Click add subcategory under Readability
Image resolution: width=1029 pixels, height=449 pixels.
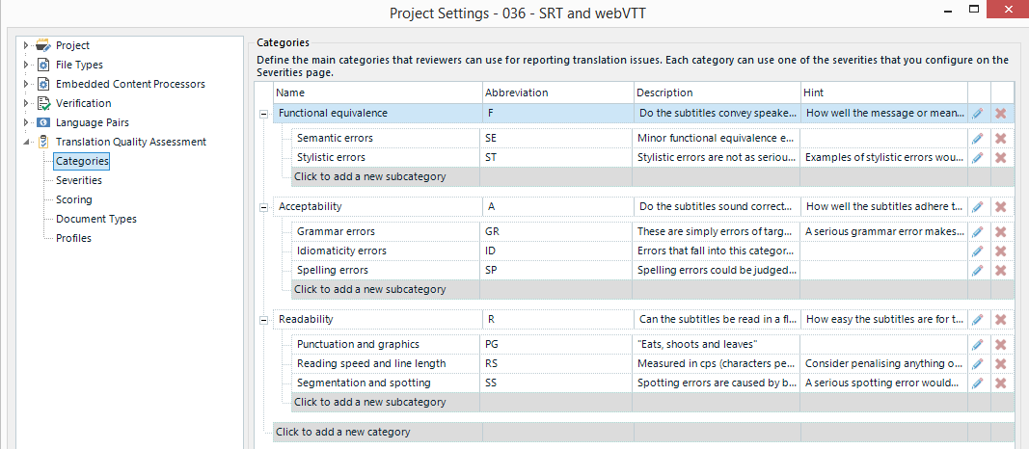click(x=385, y=402)
